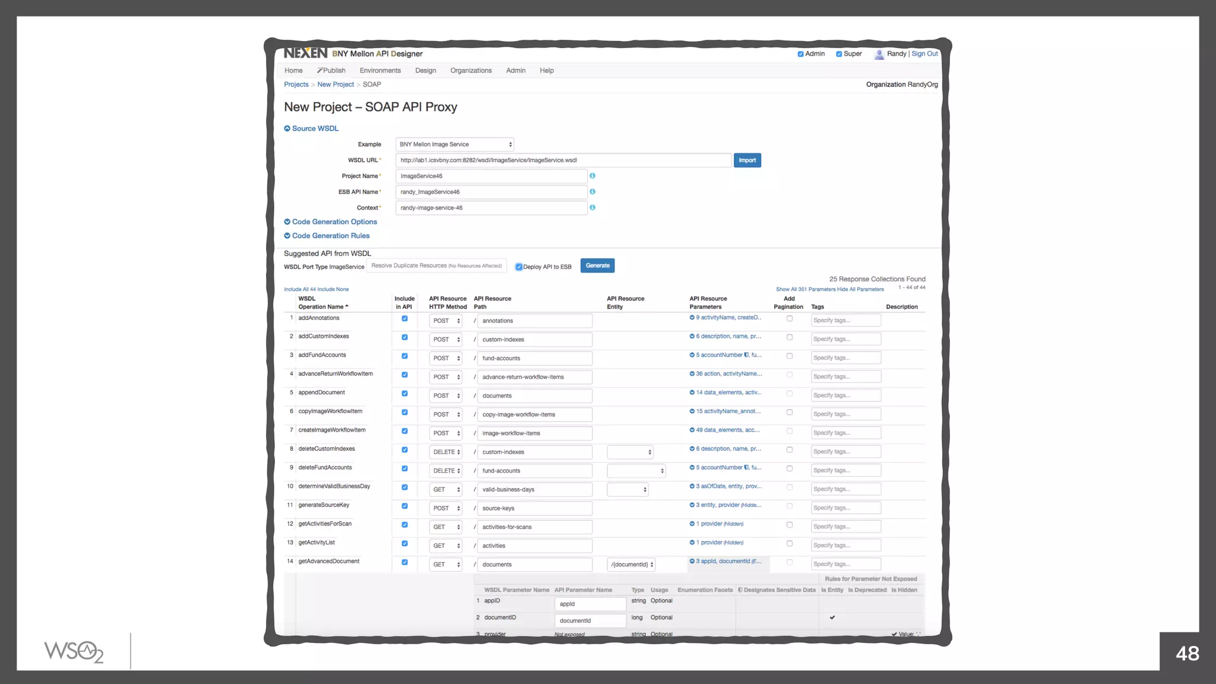Open the Environments menu
The width and height of the screenshot is (1216, 684).
pos(380,71)
